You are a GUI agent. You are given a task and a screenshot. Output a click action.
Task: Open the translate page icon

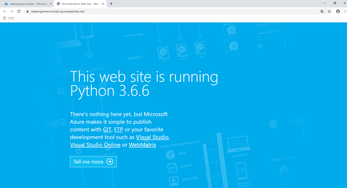pos(322,12)
